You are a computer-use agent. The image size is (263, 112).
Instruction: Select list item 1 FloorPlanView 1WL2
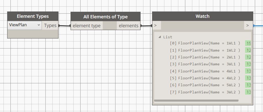[205, 50]
